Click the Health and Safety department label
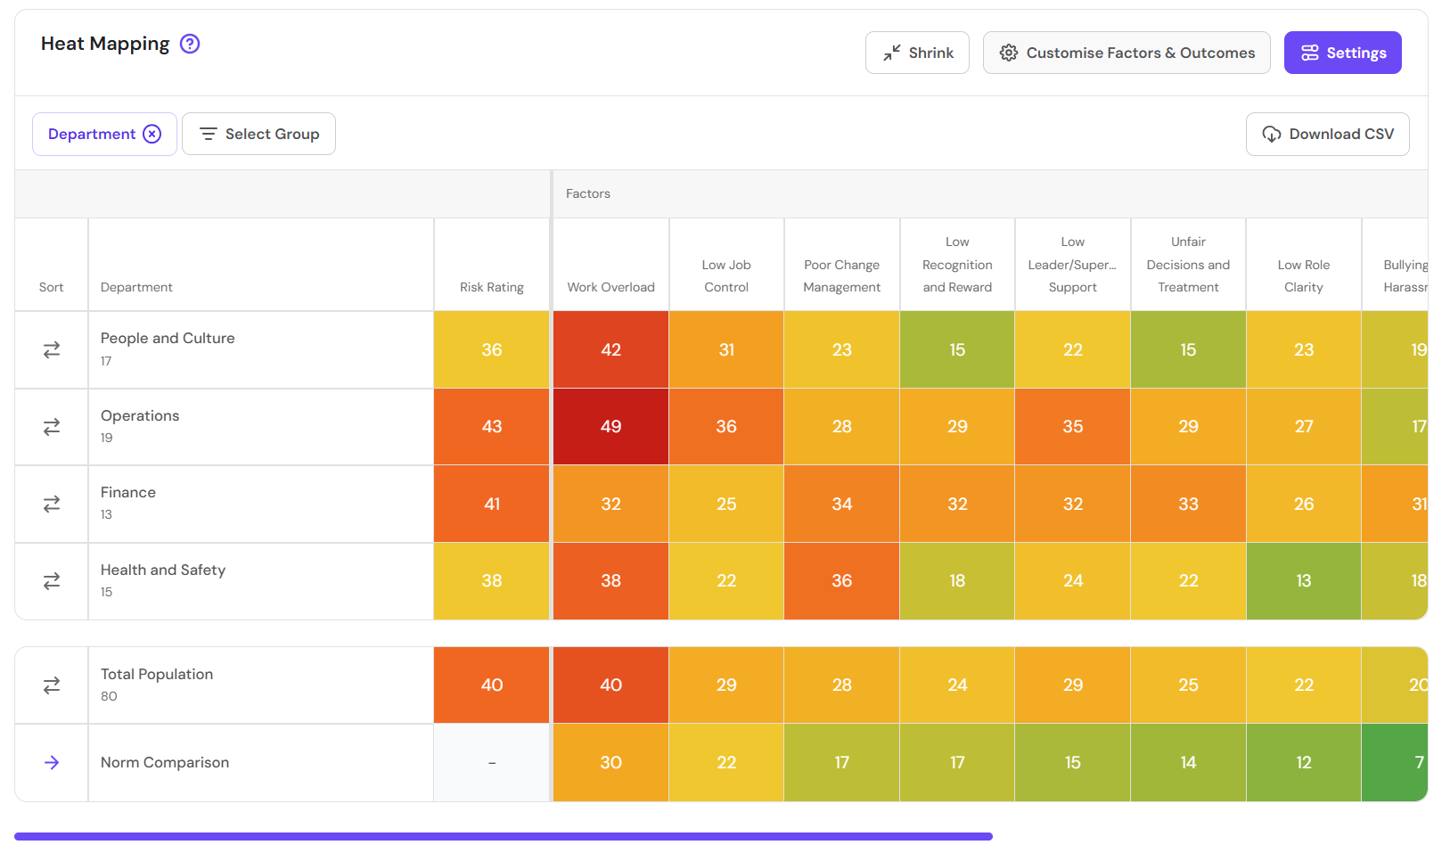 click(162, 570)
